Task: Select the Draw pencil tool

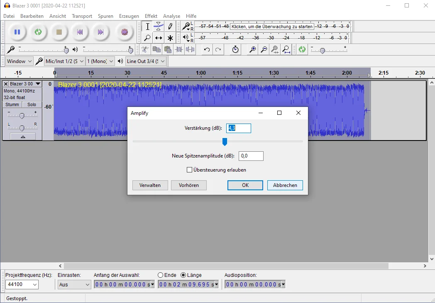Action: 170,27
